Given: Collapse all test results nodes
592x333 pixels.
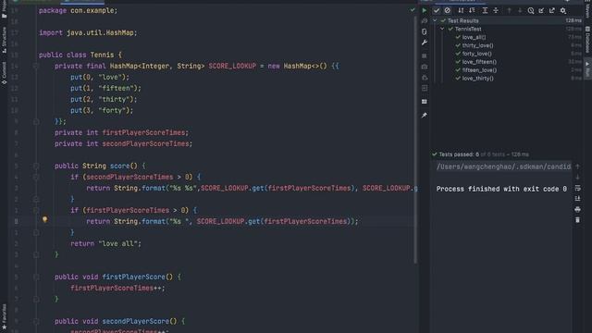Looking at the screenshot, I should [x=496, y=10].
